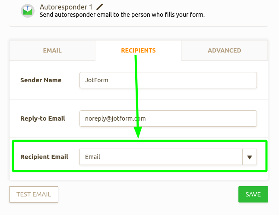Click the 'Send autoresponder email' description text
The image size is (279, 215).
(122, 15)
